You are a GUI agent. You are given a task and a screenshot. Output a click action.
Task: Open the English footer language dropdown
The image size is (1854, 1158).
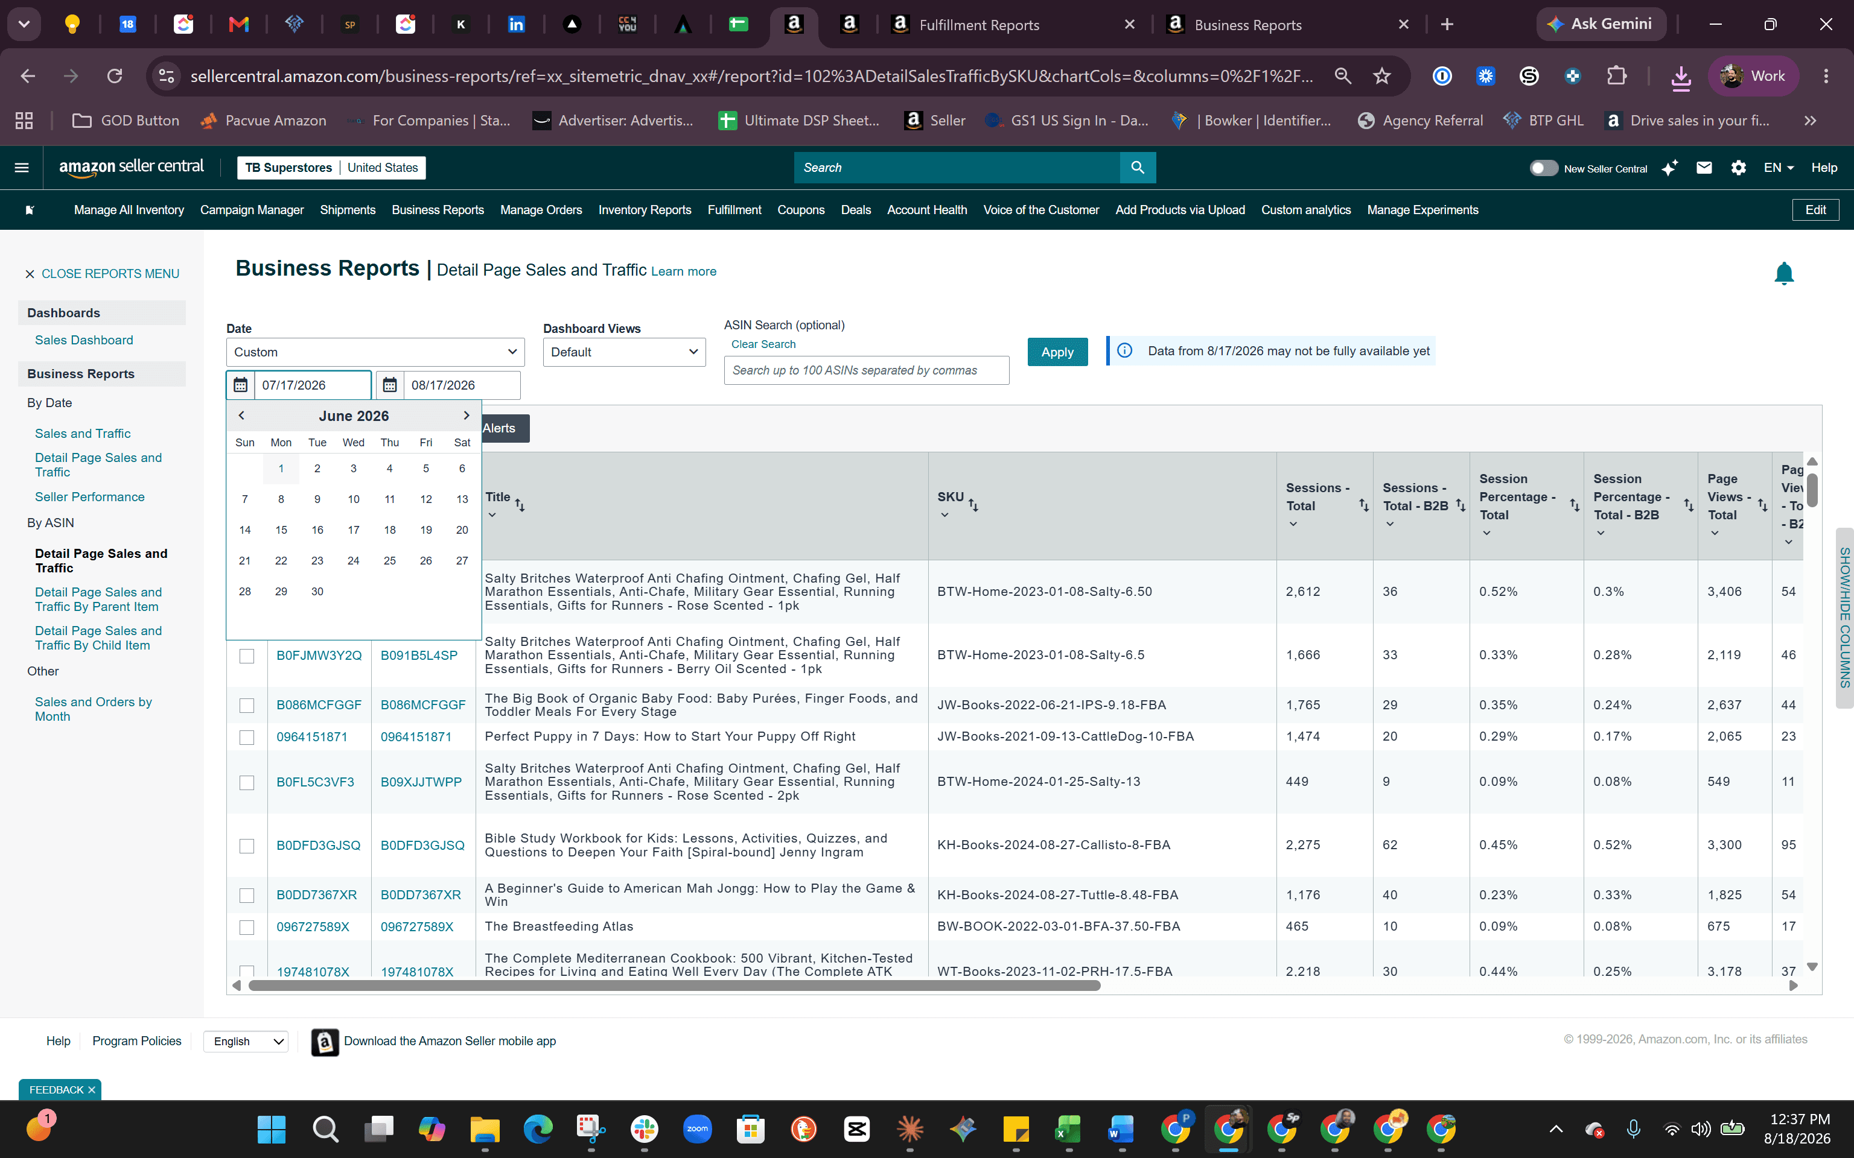coord(246,1041)
